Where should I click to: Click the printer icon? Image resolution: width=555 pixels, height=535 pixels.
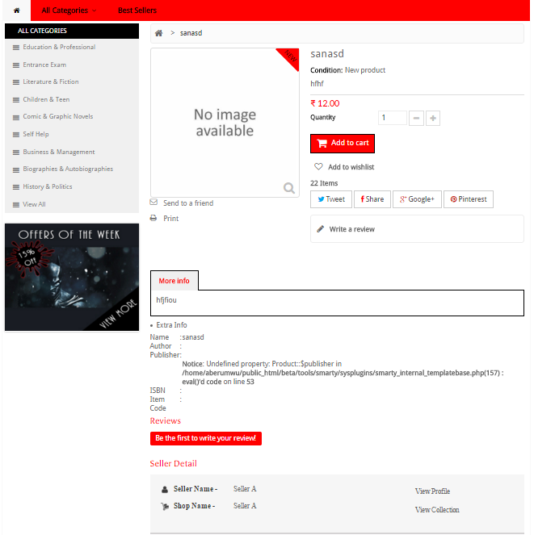pos(153,218)
